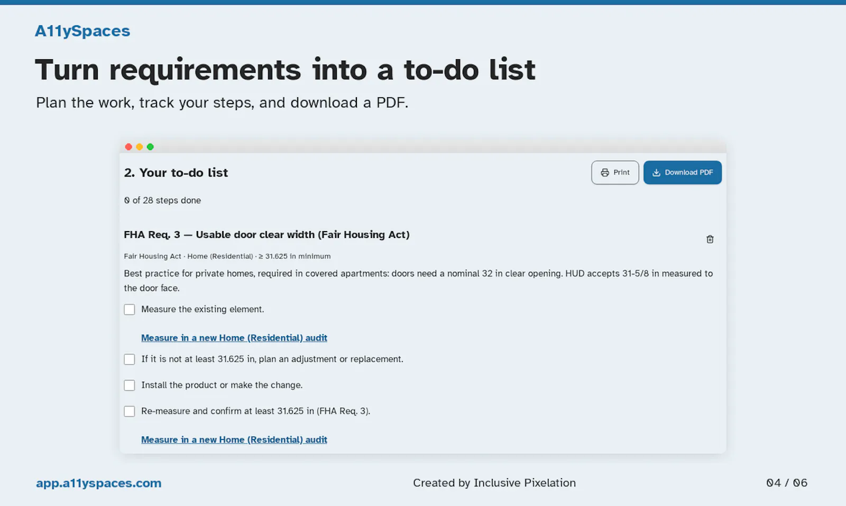The image size is (846, 506).
Task: Check 'Re-measure and confirm' step
Action: [130, 411]
